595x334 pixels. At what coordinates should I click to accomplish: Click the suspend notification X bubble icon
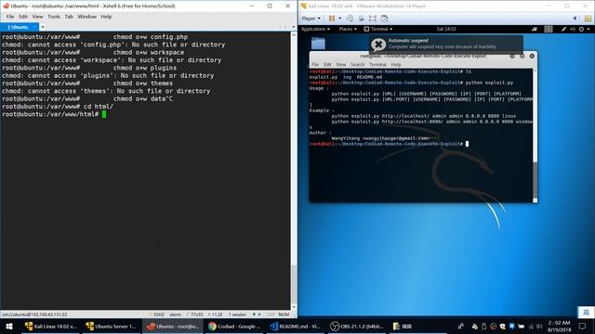[378, 45]
